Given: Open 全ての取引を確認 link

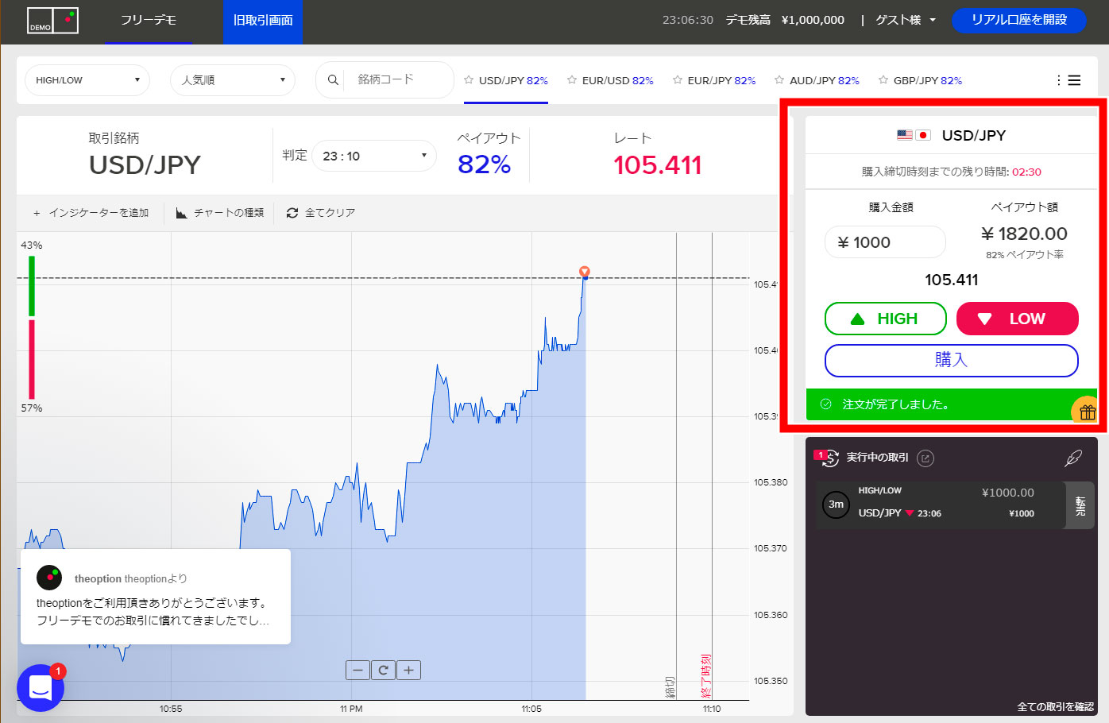Looking at the screenshot, I should point(1055,706).
